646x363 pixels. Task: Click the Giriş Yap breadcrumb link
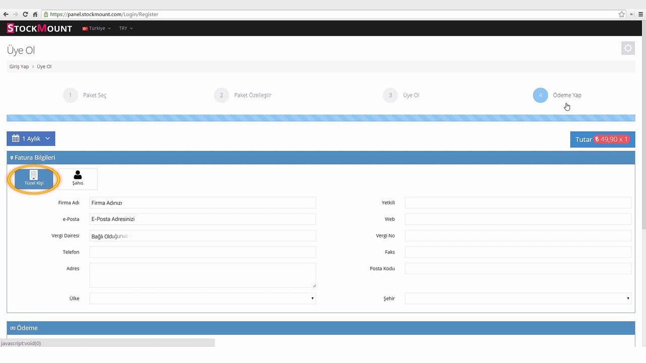(x=19, y=67)
